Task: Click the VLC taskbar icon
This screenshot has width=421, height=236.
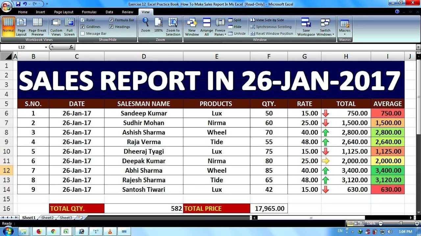Action: [x=110, y=231]
